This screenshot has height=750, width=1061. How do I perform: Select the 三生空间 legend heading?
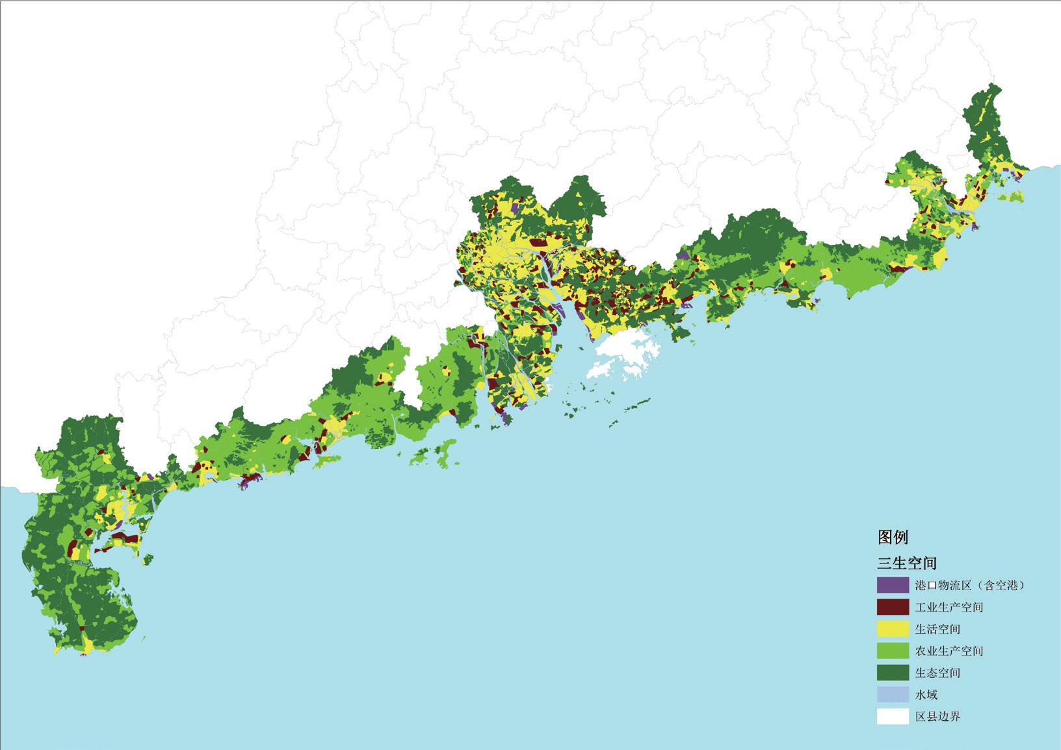[907, 563]
